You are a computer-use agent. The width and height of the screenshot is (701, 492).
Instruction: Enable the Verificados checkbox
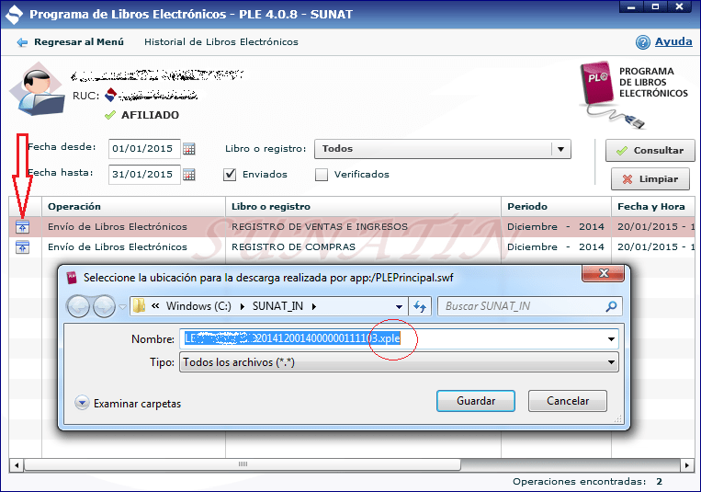322,175
